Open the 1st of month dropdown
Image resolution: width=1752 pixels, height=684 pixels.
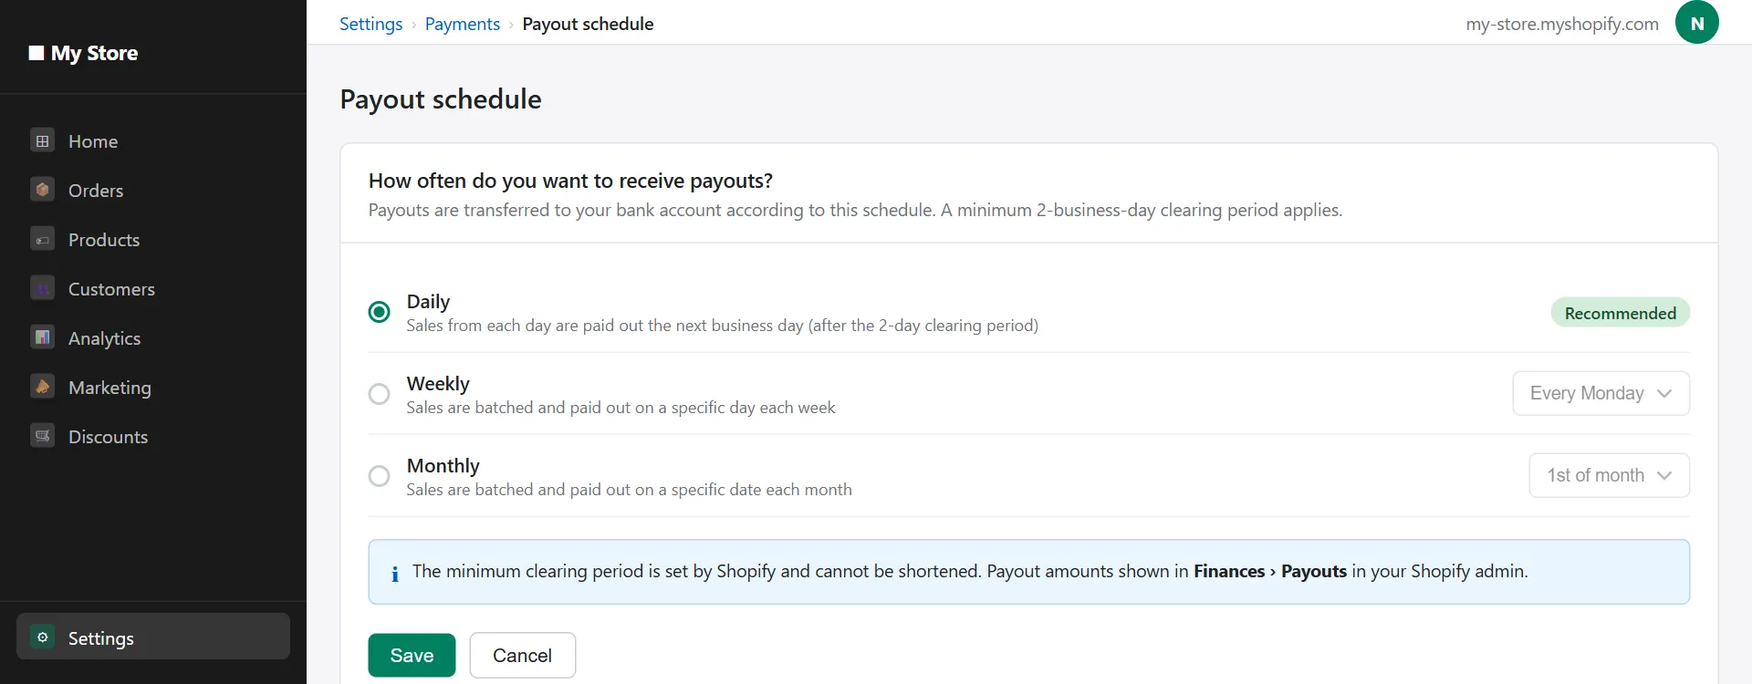click(1609, 475)
